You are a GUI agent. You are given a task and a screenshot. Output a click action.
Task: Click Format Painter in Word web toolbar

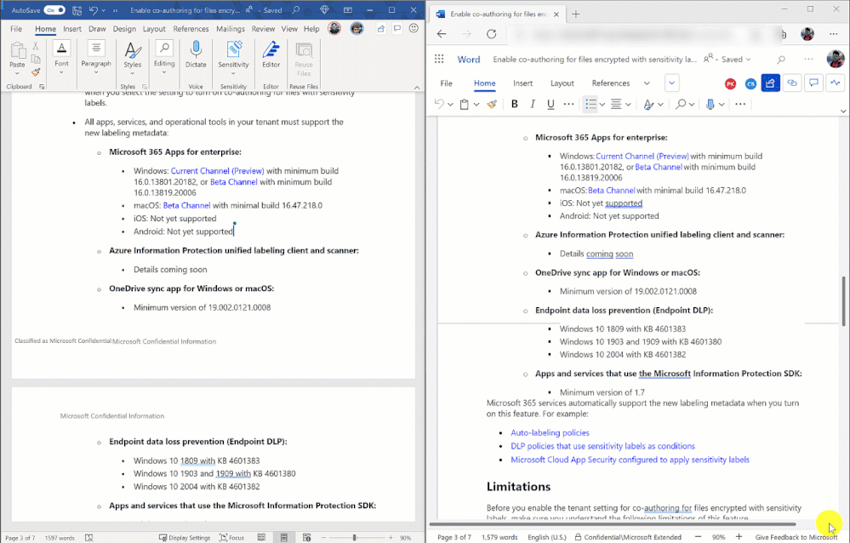coord(492,104)
